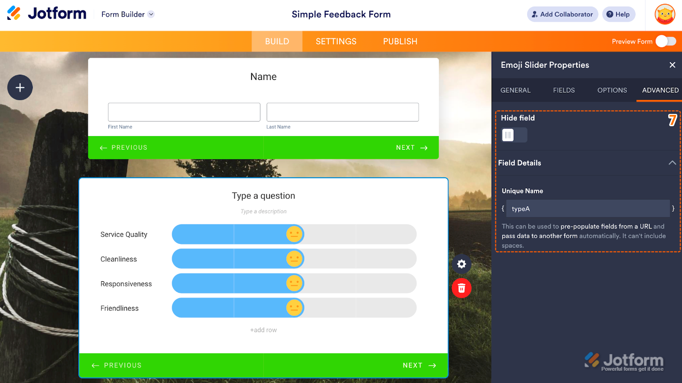Click the Last Name input box

click(343, 112)
